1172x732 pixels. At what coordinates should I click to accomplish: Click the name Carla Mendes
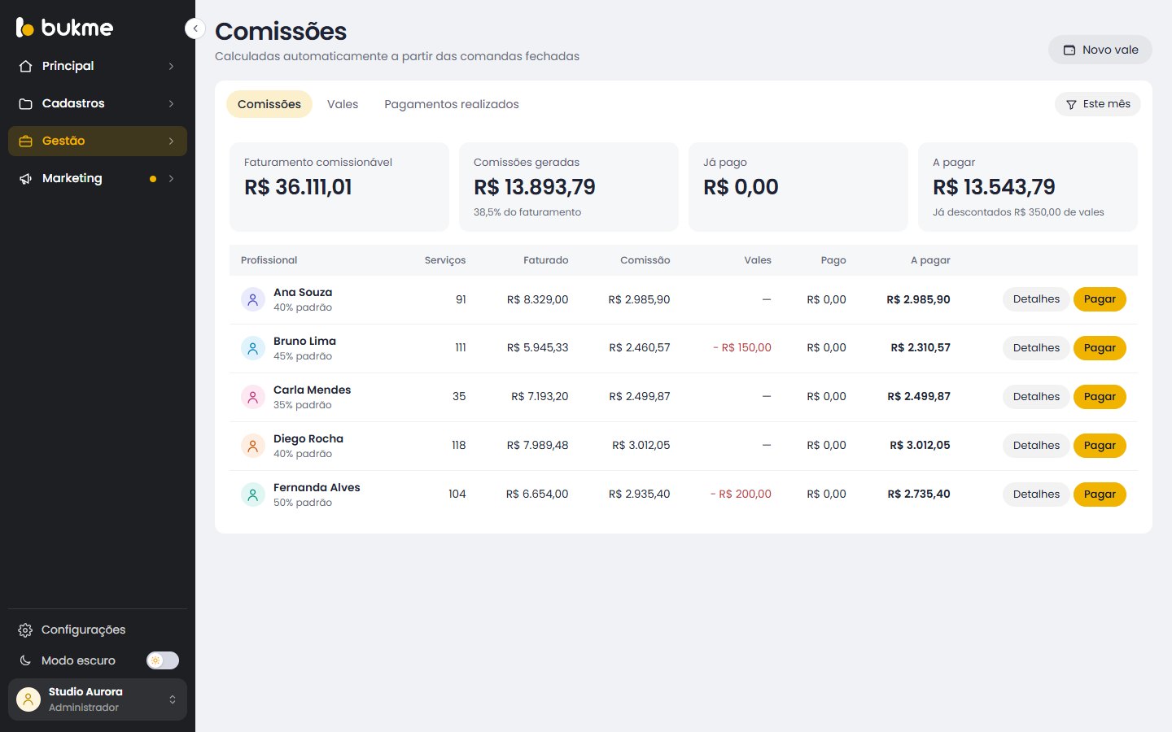(312, 390)
